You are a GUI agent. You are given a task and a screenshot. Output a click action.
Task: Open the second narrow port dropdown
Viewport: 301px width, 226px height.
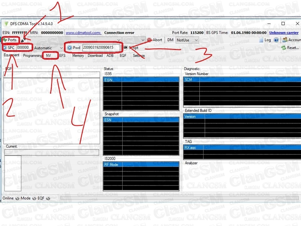click(x=134, y=40)
